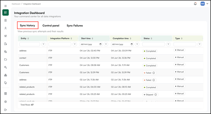The width and height of the screenshot is (211, 114).
Task: Go to Dashboard breadcrumb link
Action: click(16, 4)
